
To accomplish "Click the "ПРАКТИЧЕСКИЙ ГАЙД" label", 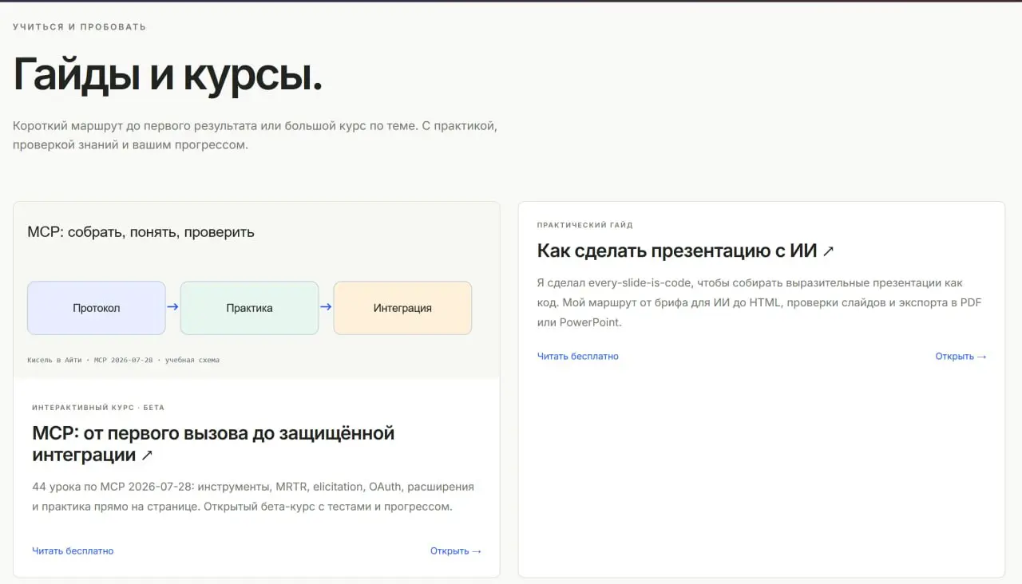I will click(585, 225).
